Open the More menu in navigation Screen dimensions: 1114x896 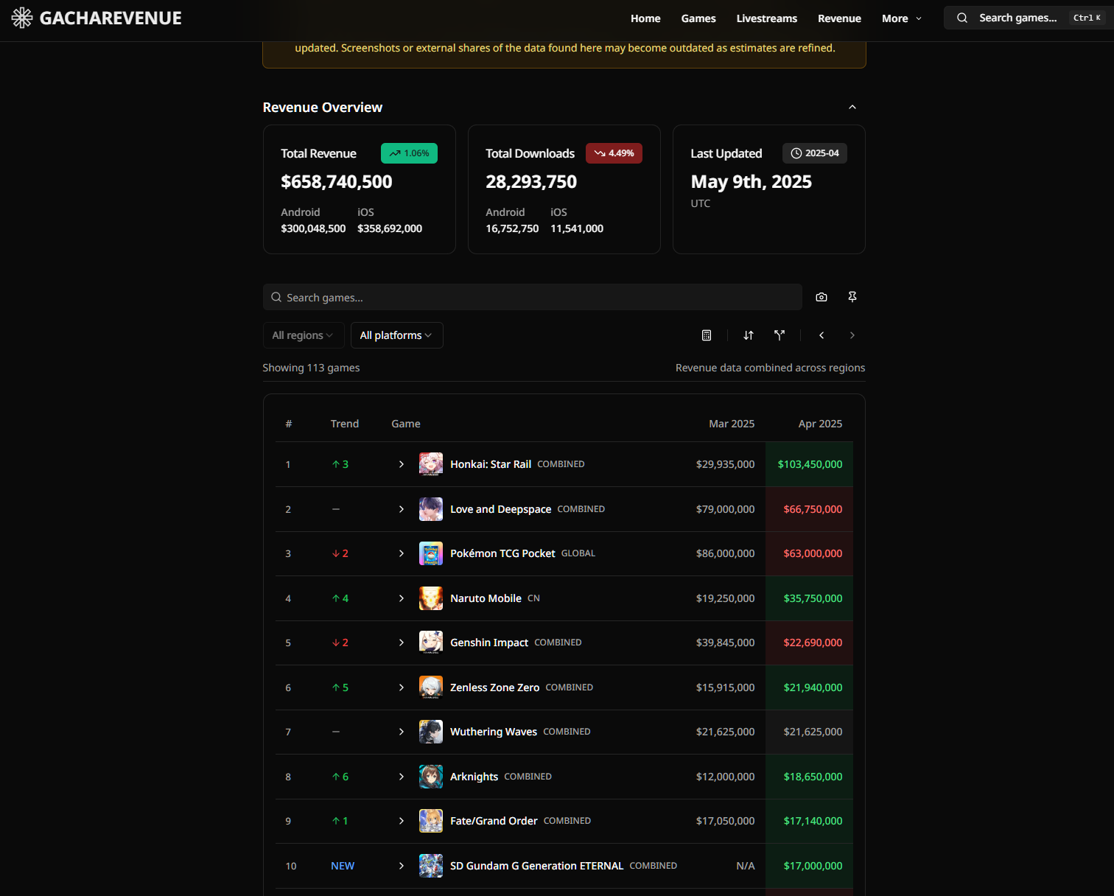(x=902, y=18)
